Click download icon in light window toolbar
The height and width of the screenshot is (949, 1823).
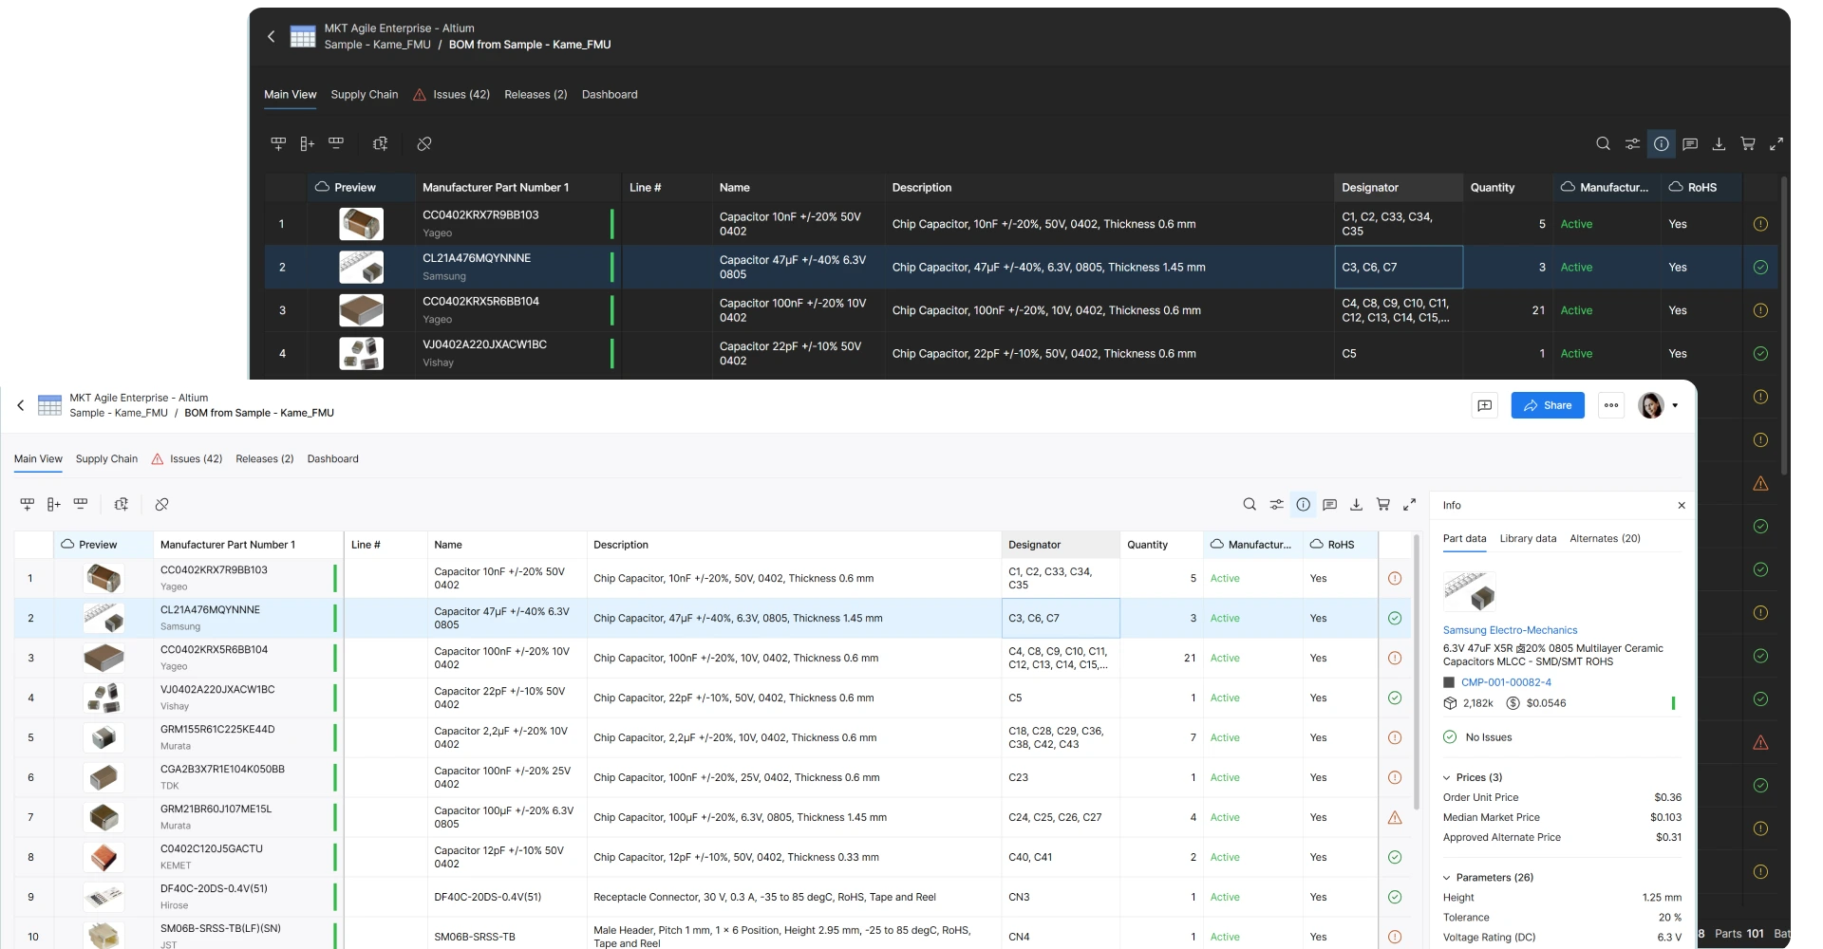[x=1357, y=504]
